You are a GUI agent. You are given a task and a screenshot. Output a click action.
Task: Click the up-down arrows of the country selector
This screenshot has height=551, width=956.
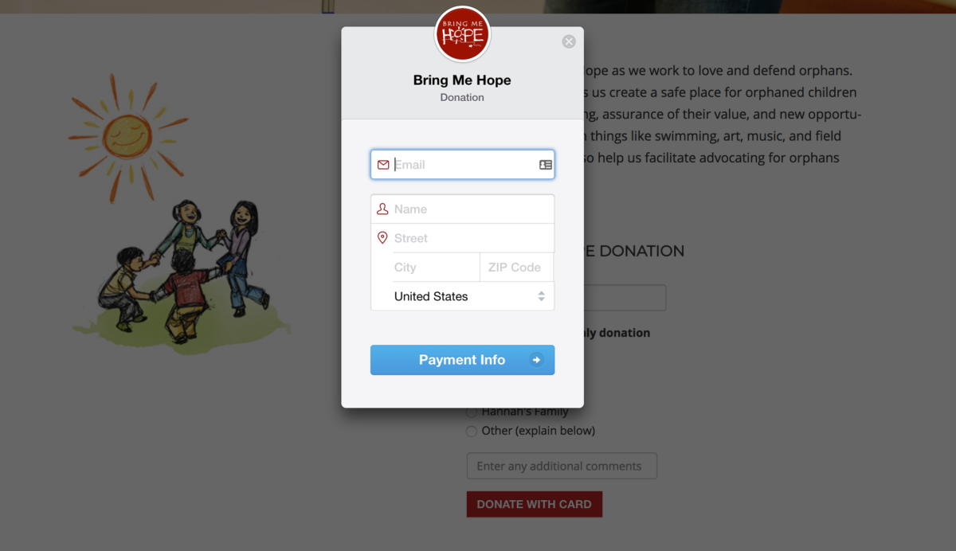pos(542,296)
